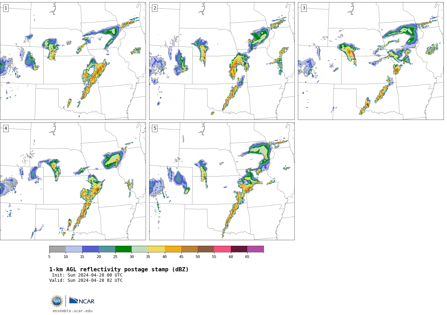
Task: Click colorbar tick label 55
Action: 214,257
